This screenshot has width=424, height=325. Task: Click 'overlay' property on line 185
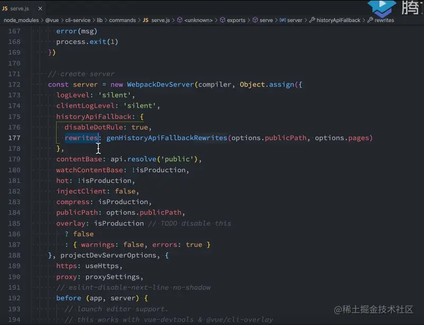point(70,224)
